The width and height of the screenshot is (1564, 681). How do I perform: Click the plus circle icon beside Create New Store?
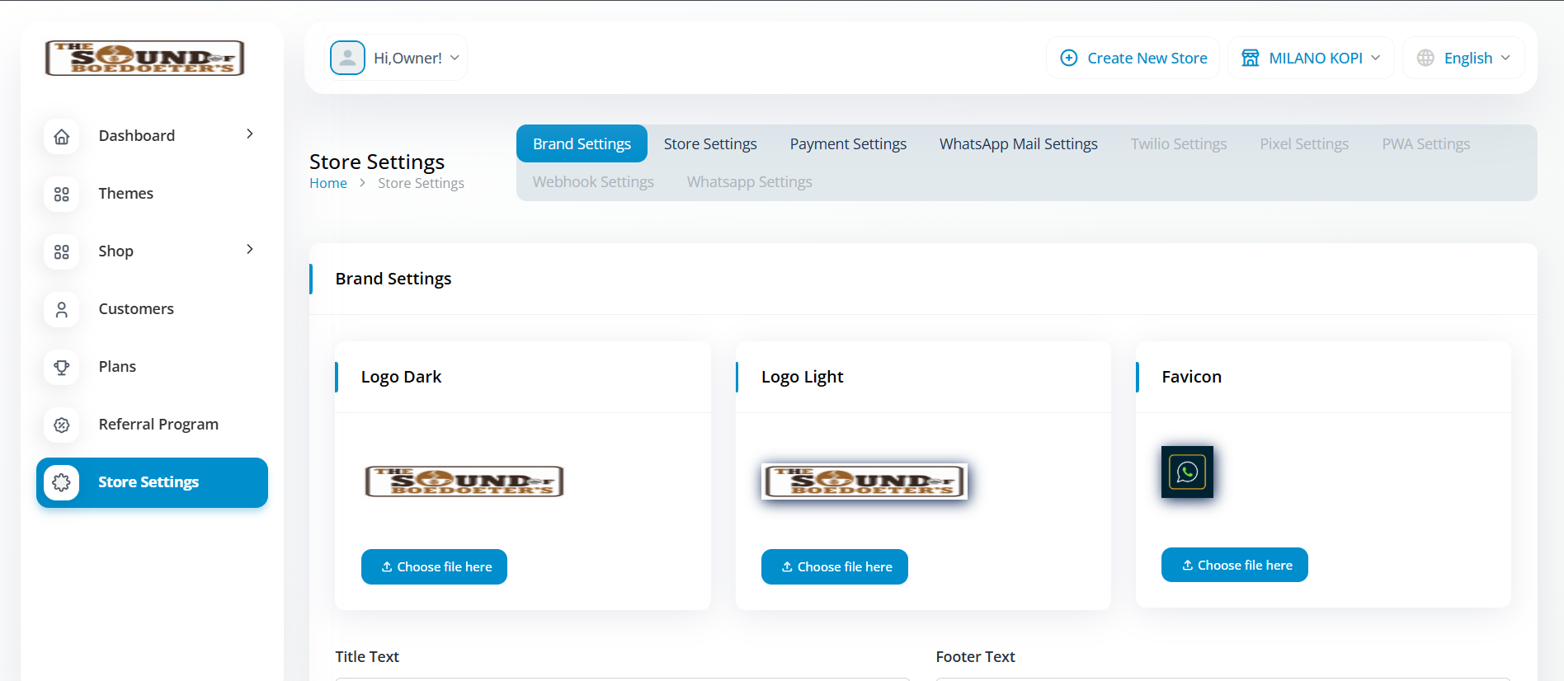[x=1069, y=58]
